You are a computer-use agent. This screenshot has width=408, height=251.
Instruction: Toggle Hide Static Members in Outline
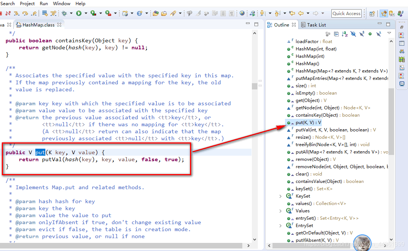[362, 34]
